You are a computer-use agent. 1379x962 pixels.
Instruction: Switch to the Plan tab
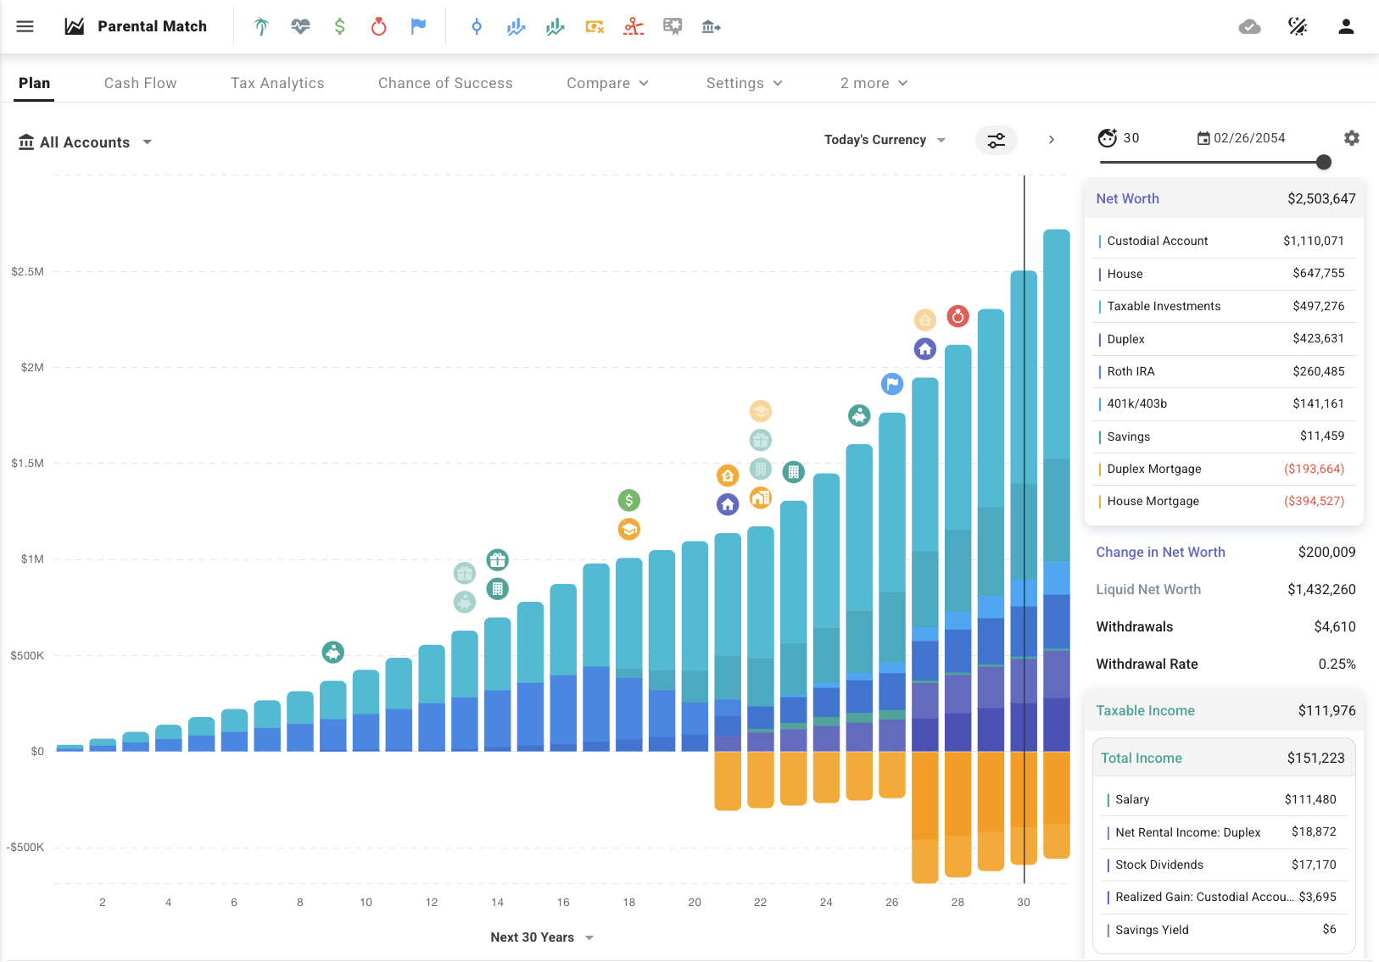click(34, 83)
